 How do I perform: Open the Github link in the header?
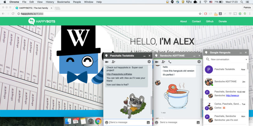click(209, 22)
